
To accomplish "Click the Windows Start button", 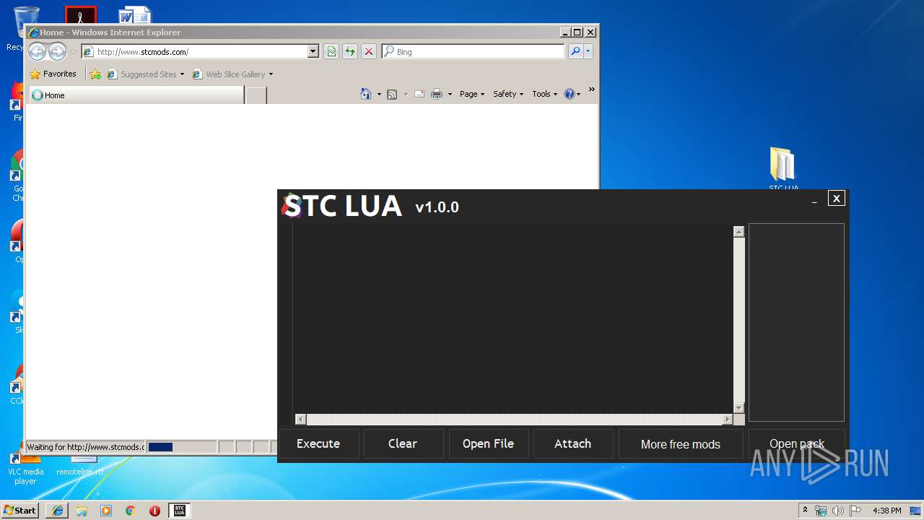I will click(19, 510).
